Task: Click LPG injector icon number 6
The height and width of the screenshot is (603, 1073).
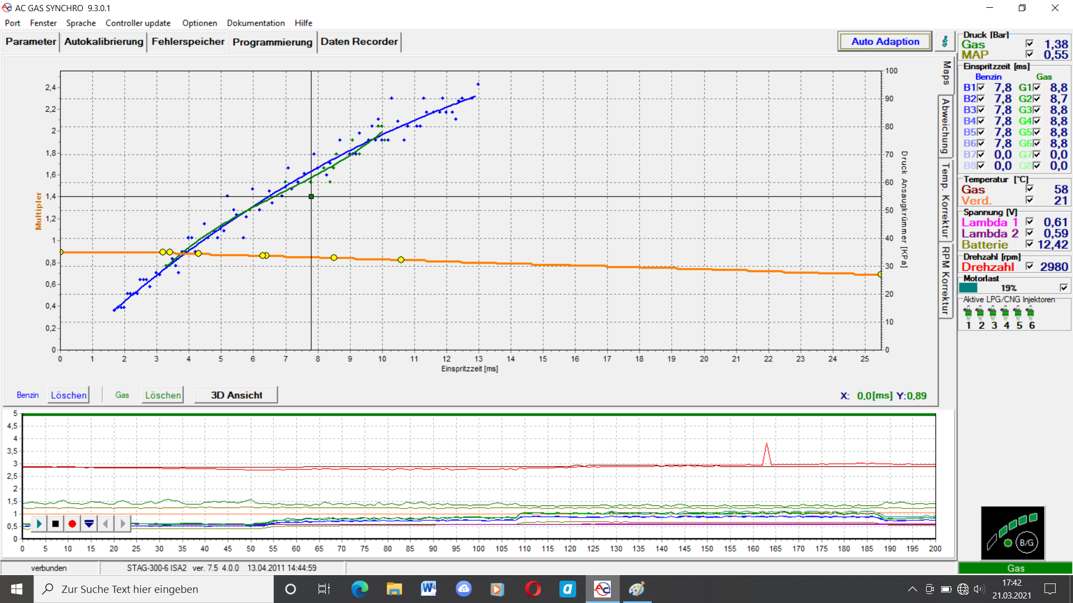Action: [x=1030, y=312]
